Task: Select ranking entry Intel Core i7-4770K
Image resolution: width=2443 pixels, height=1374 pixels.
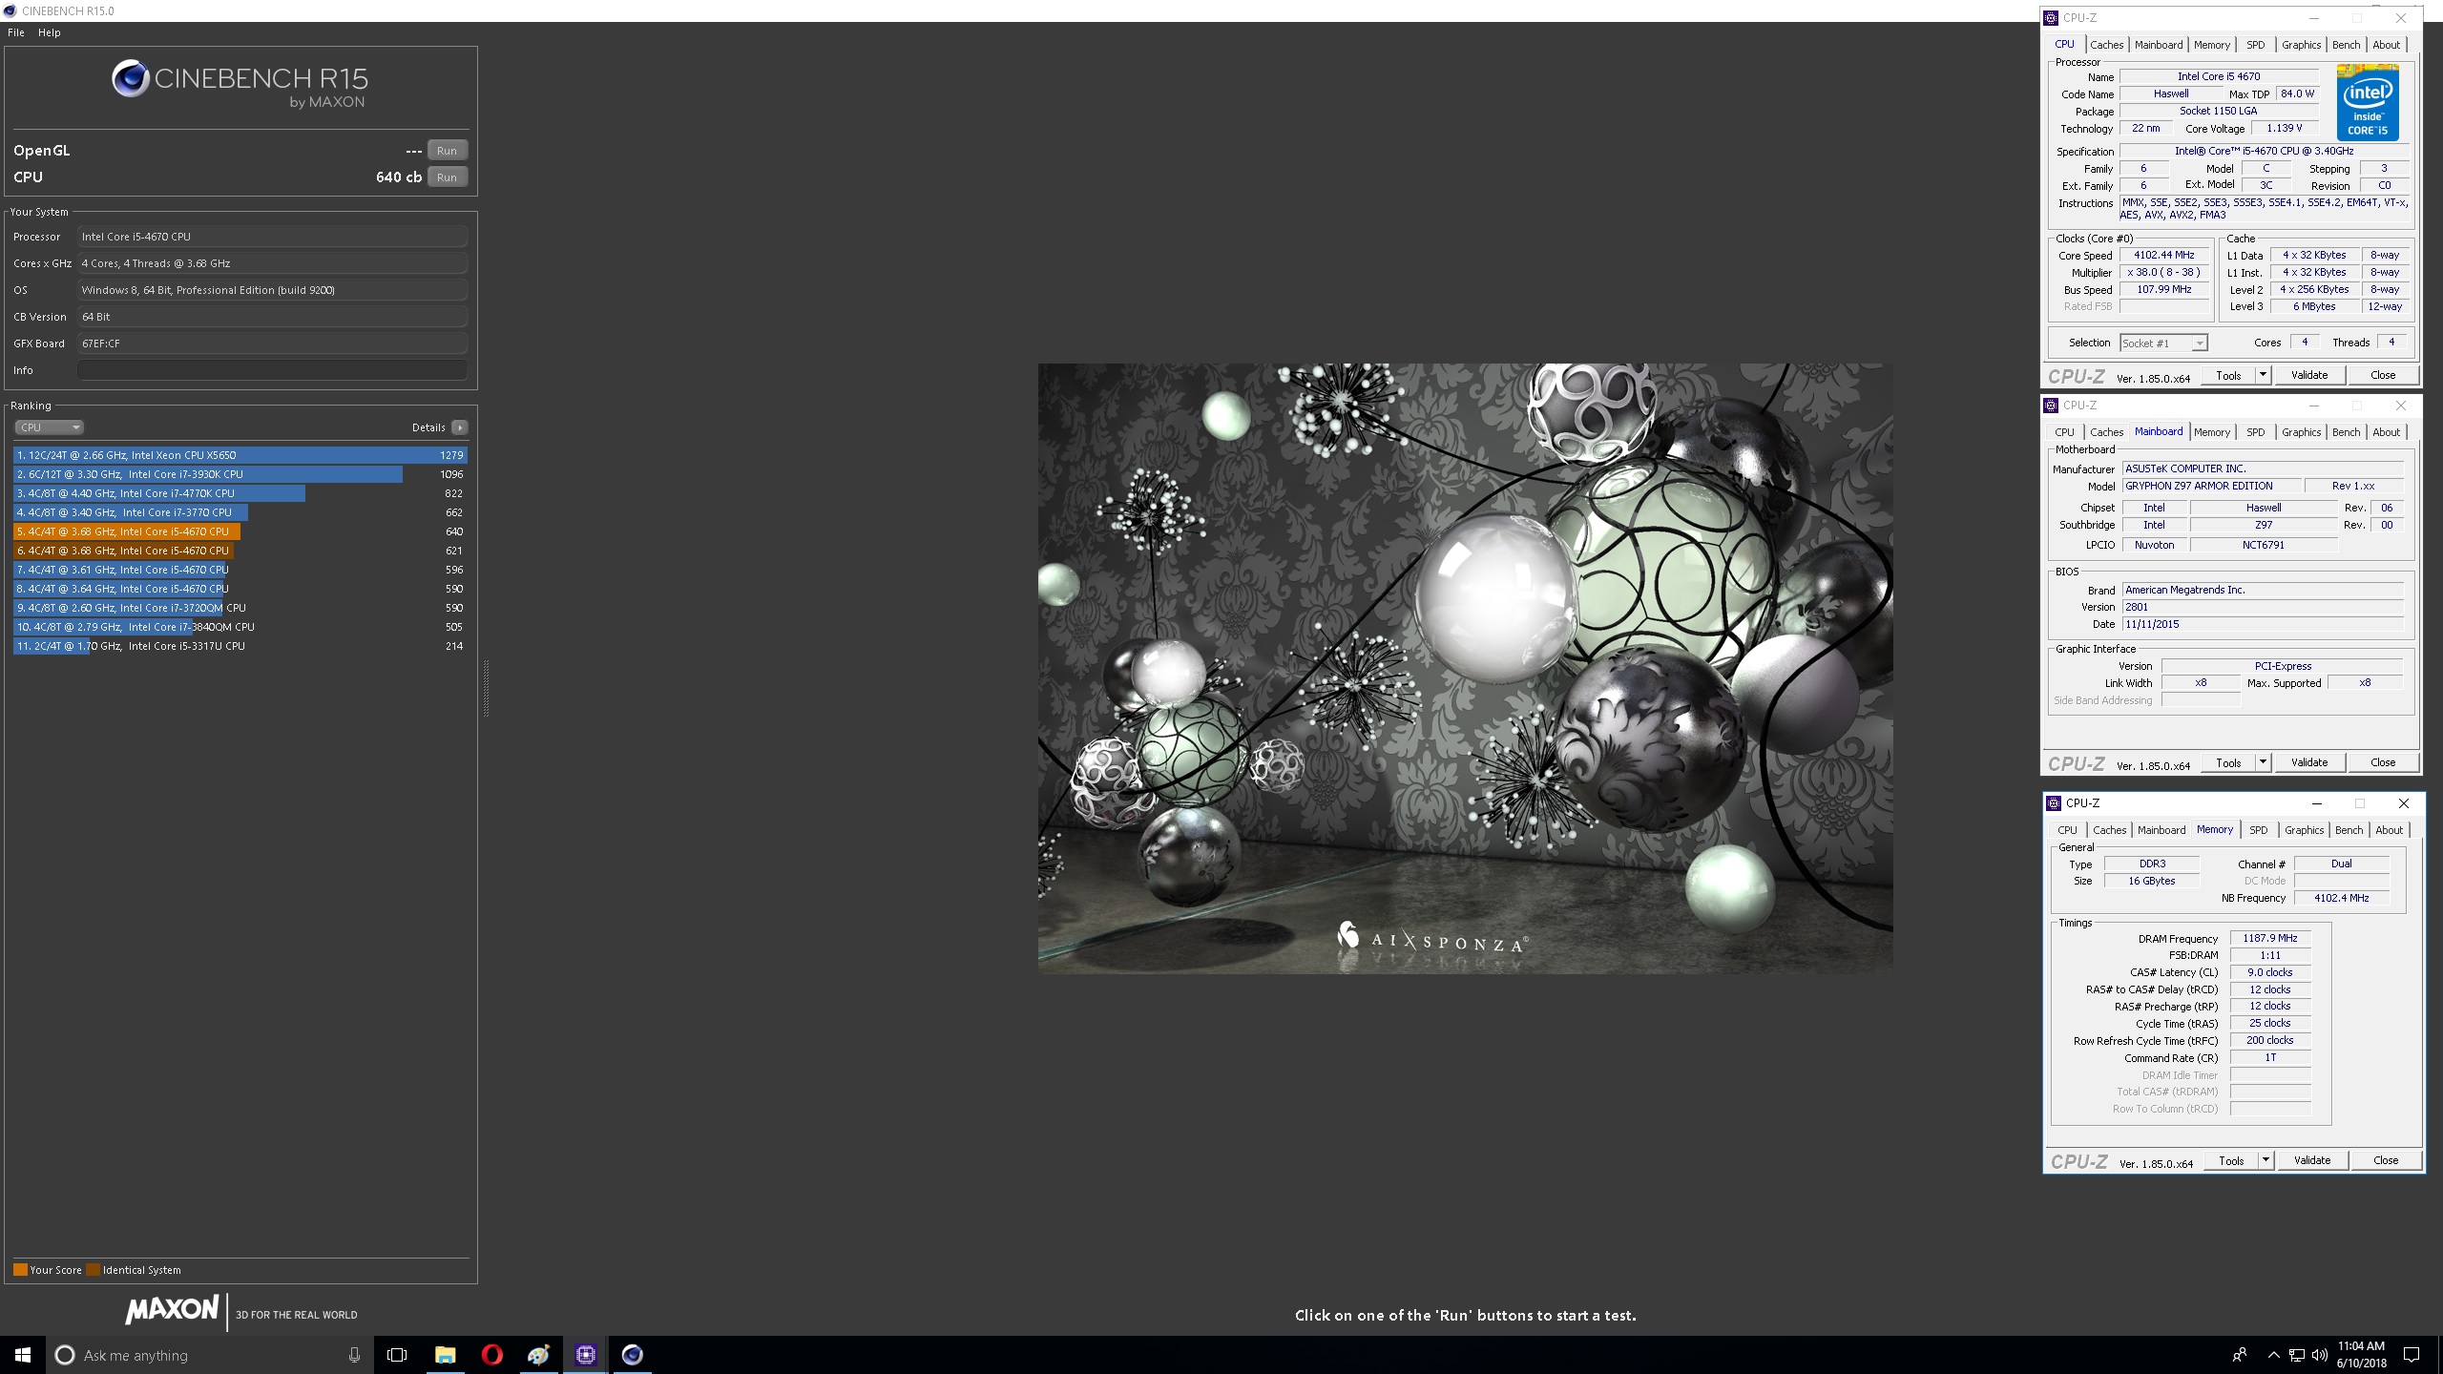Action: click(x=240, y=493)
